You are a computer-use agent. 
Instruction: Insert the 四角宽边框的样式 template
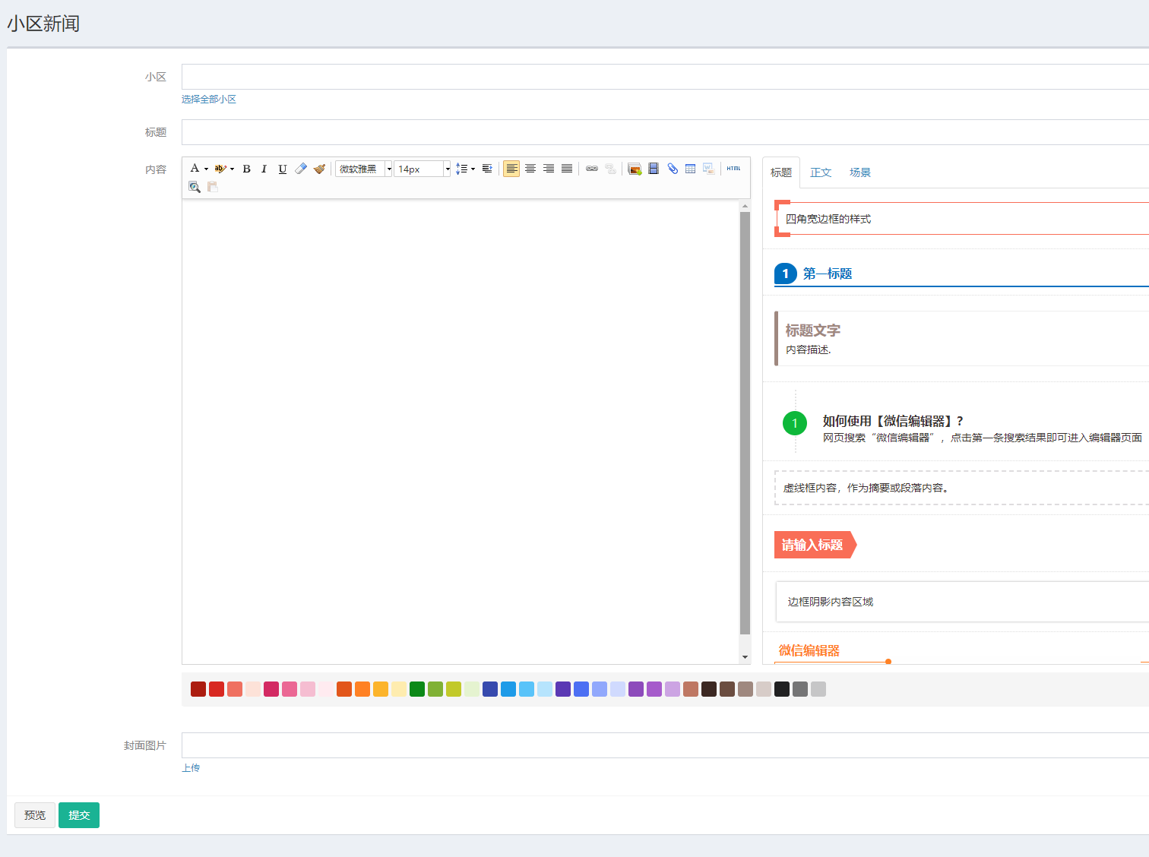961,219
